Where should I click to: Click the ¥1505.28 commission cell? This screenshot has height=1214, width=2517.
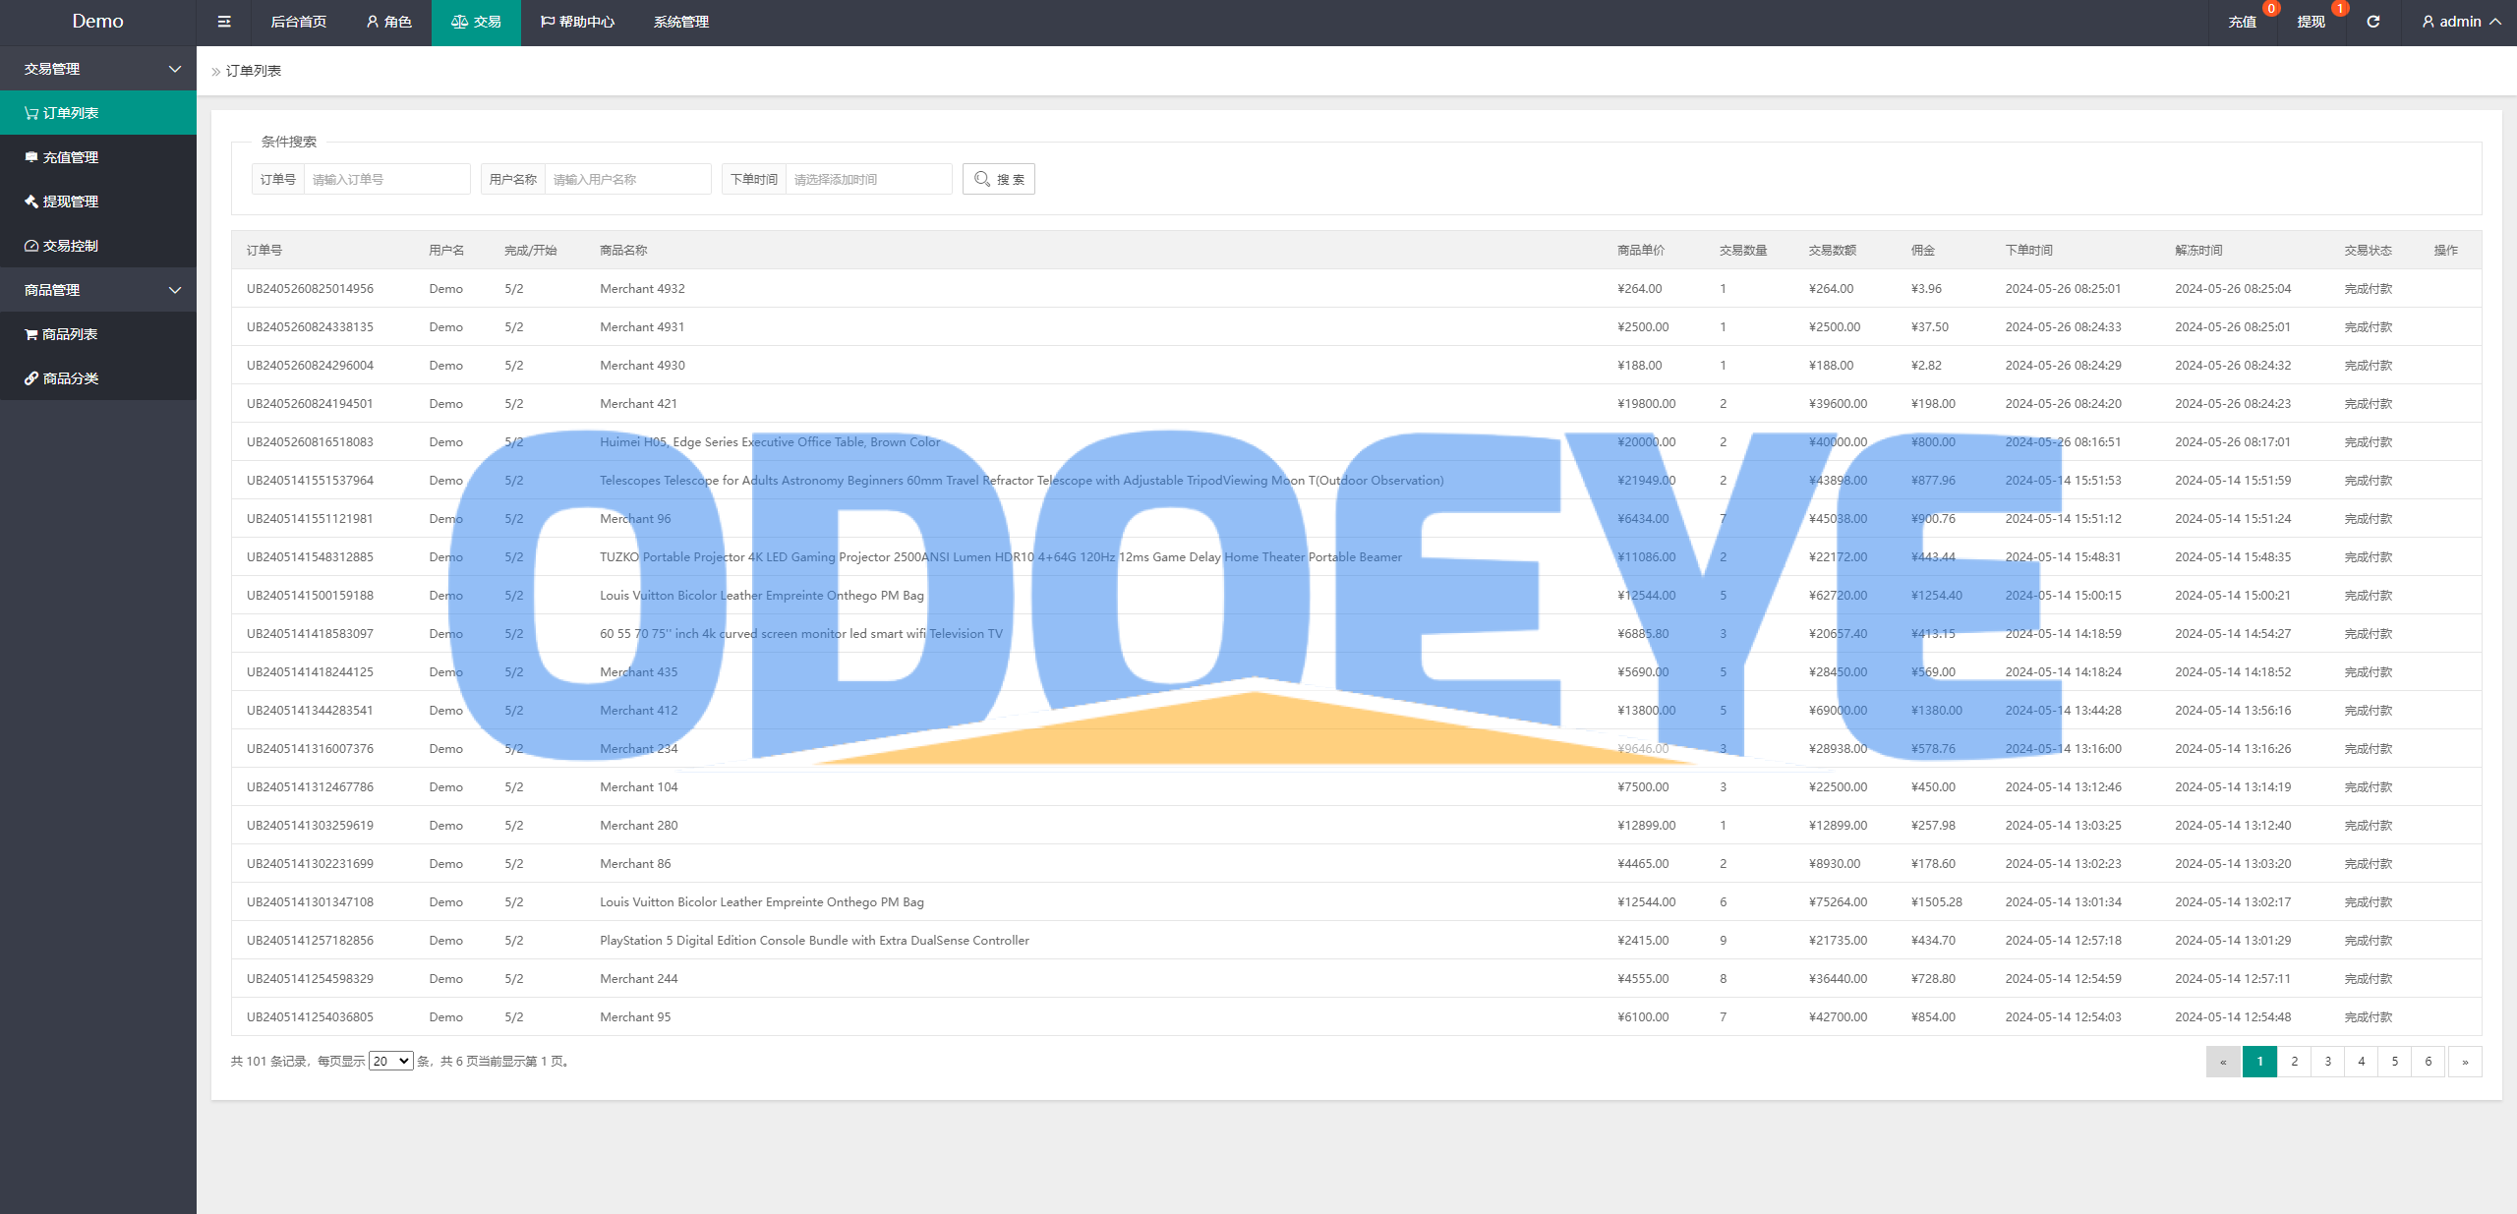(1936, 902)
